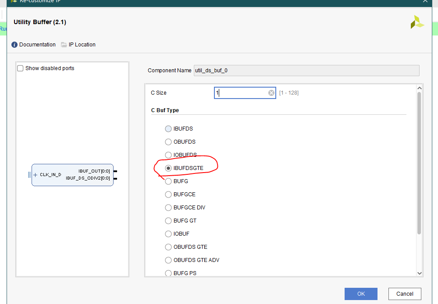
Task: Click the scrollbar up arrow
Action: [x=420, y=87]
